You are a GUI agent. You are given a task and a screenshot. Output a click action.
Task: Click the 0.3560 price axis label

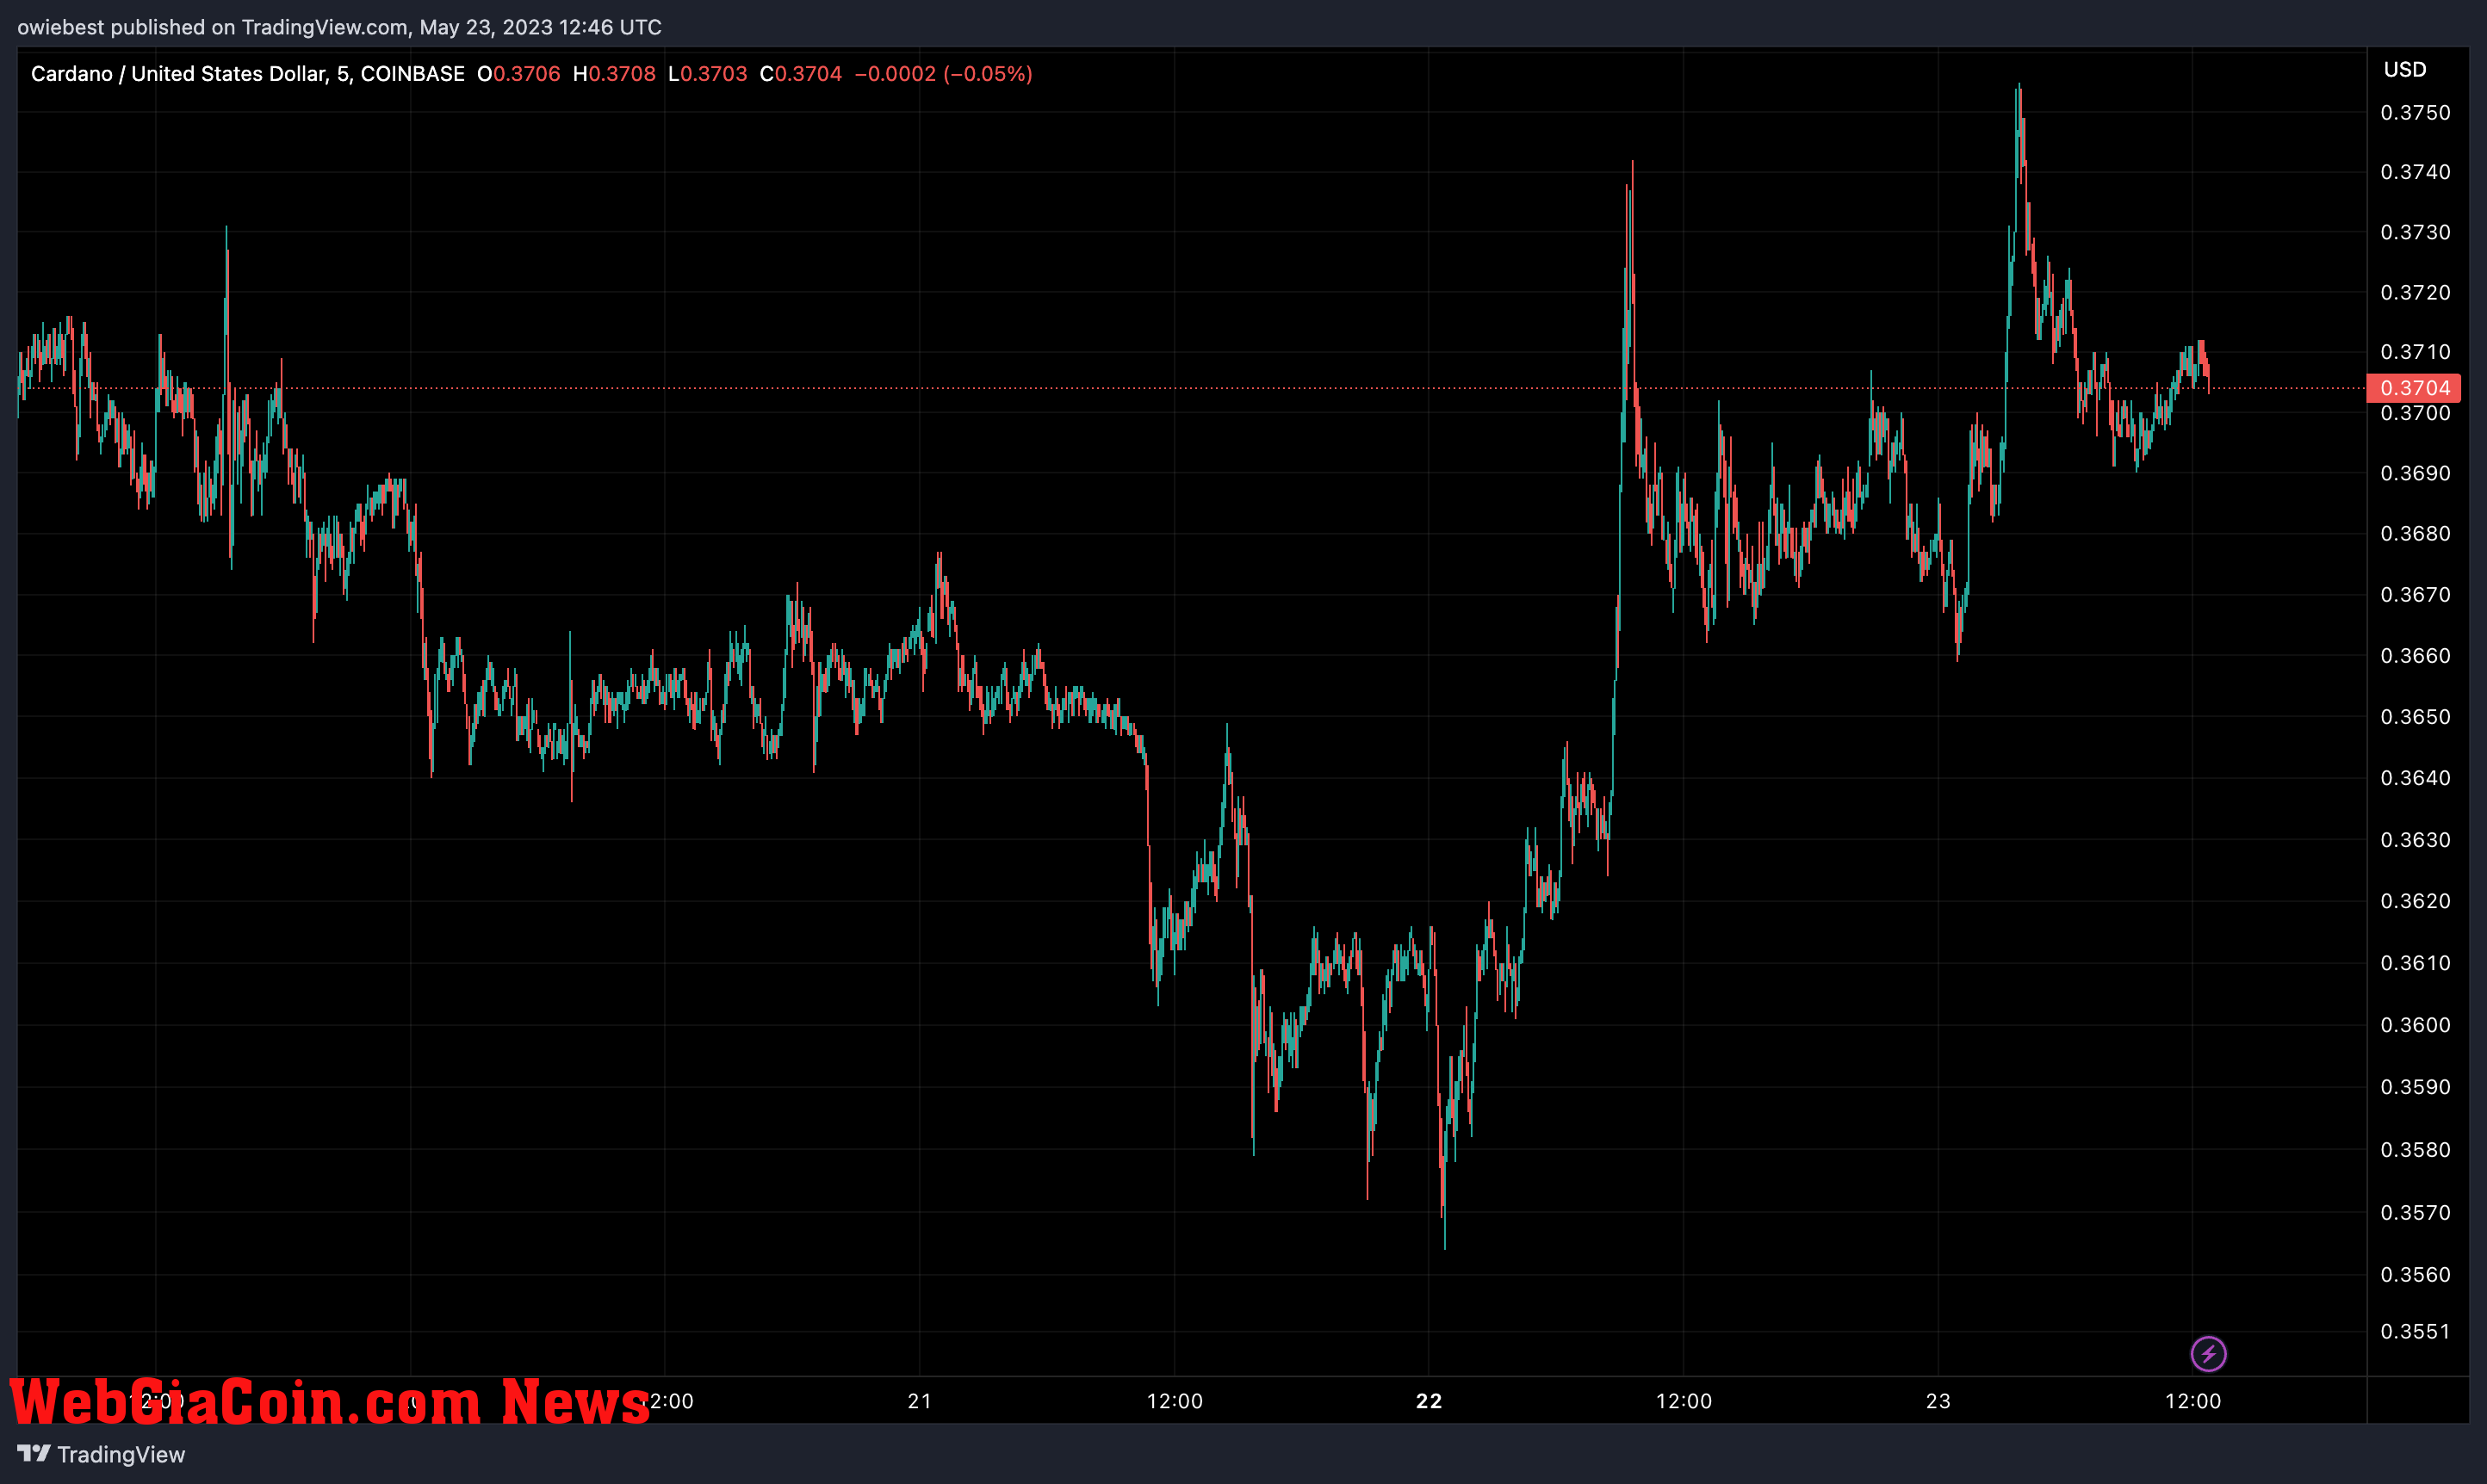[2415, 1274]
